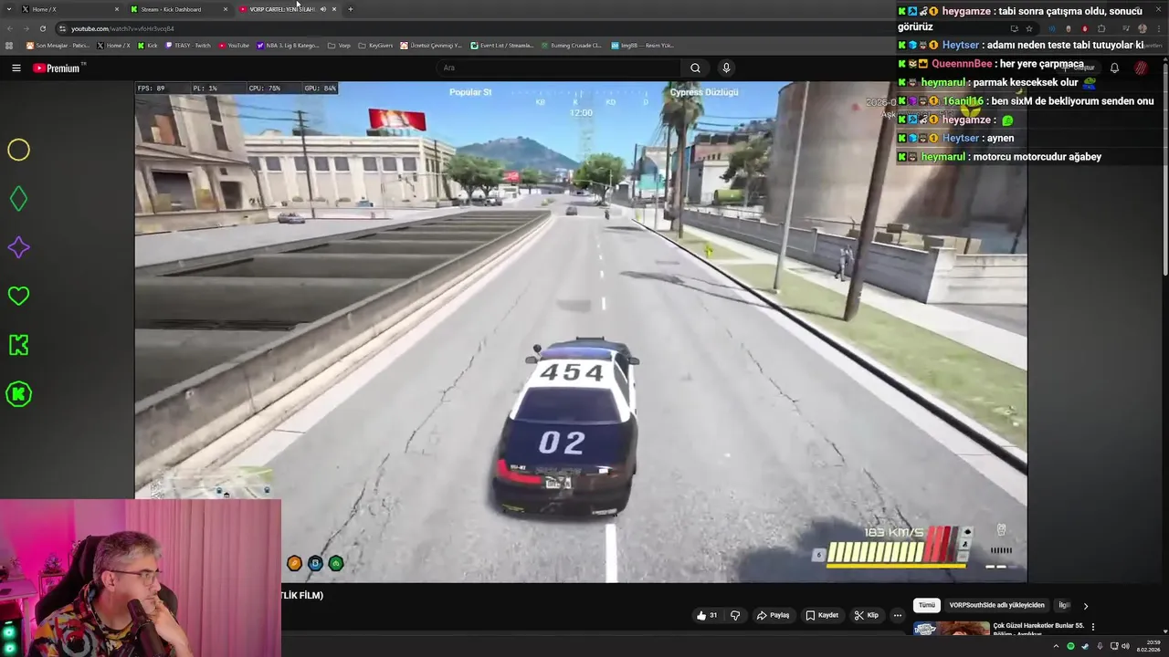Open the YouTube bookmark
Screen dimensions: 1169x657
[x=234, y=45]
